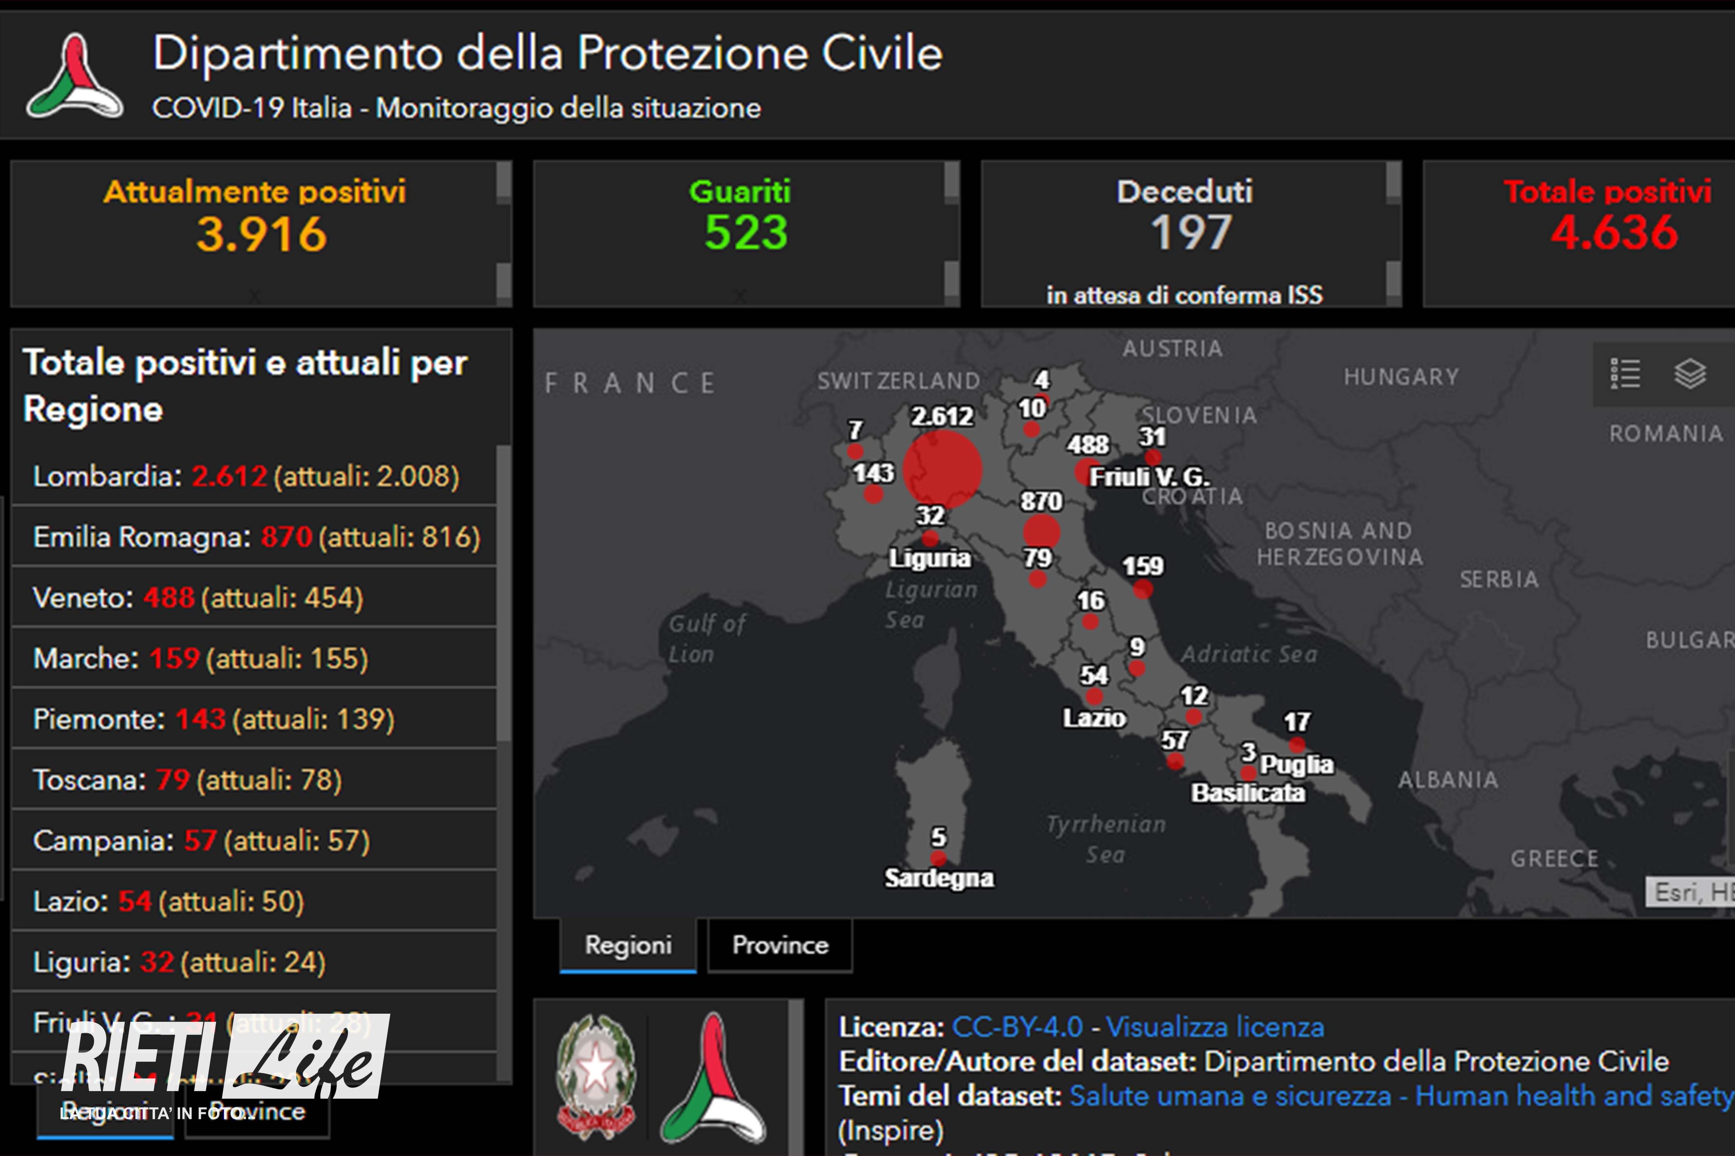Open the map layers stack icon
Viewport: 1735px width, 1156px height.
1689,374
